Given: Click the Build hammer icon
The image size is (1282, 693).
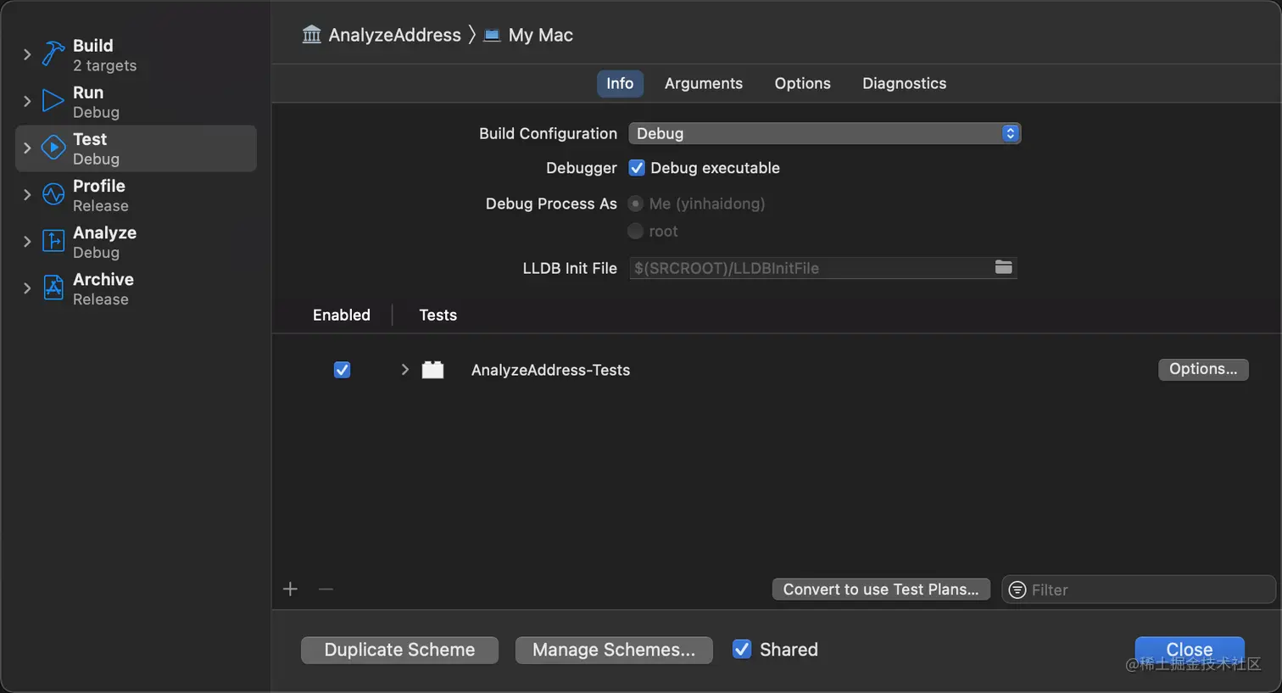Looking at the screenshot, I should (x=53, y=54).
